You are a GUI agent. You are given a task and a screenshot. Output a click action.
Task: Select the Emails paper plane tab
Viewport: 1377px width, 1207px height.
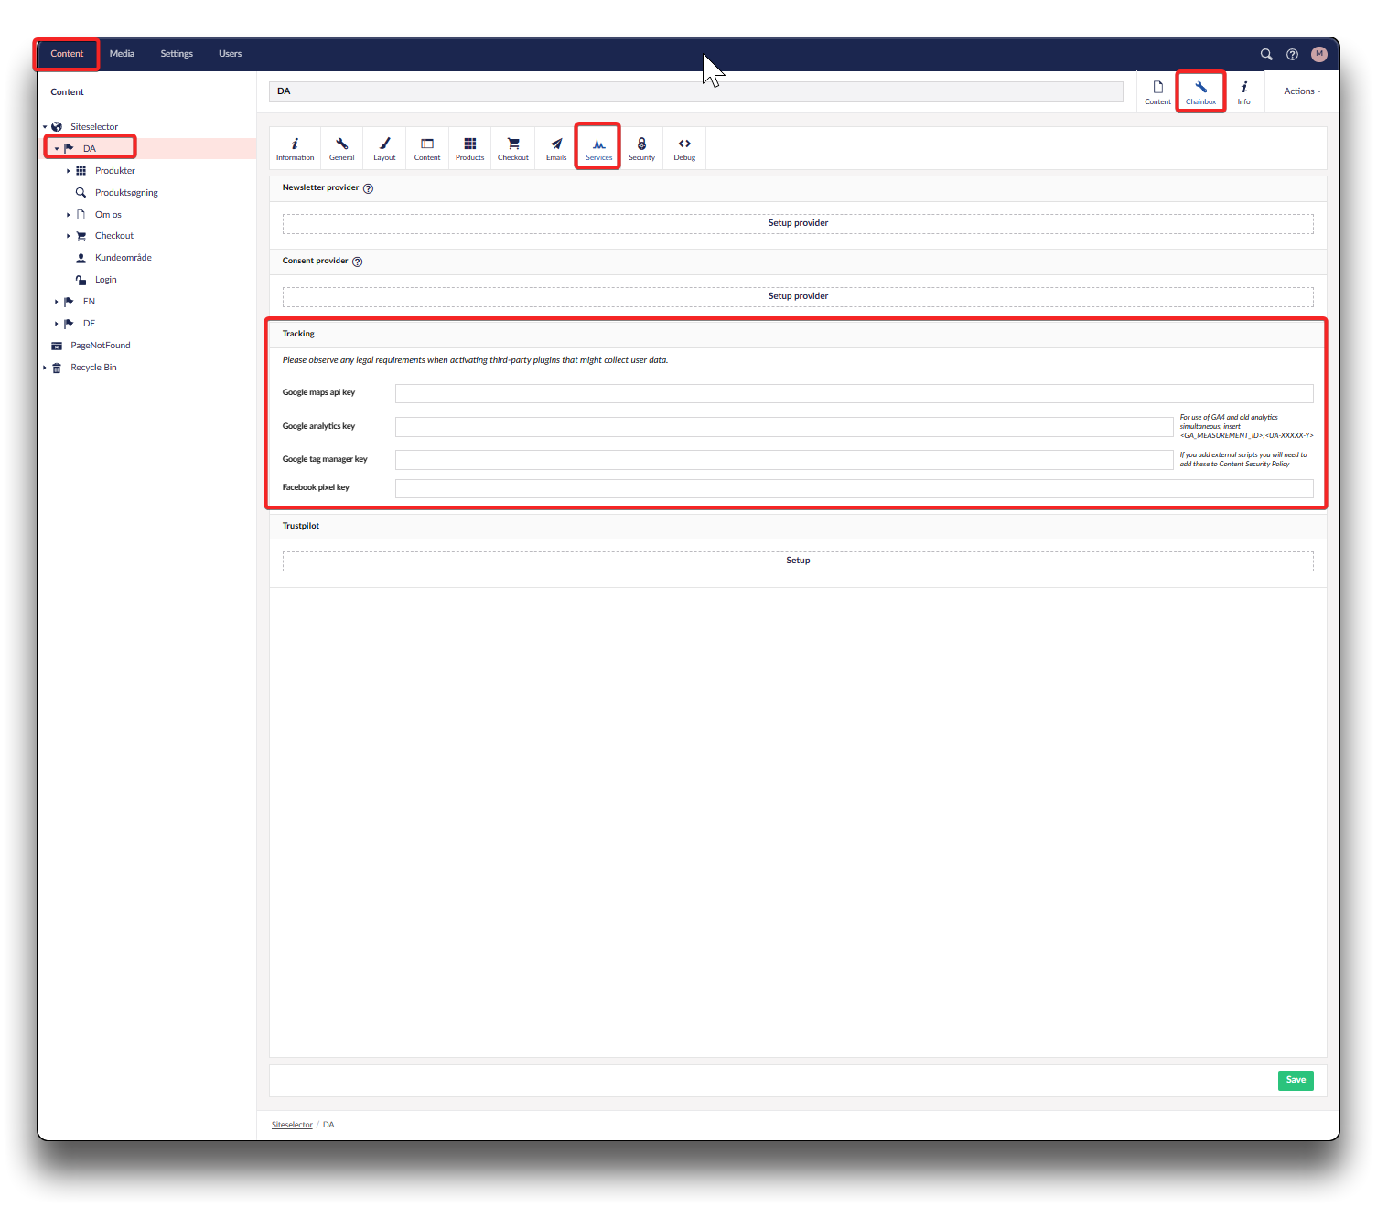tap(556, 148)
